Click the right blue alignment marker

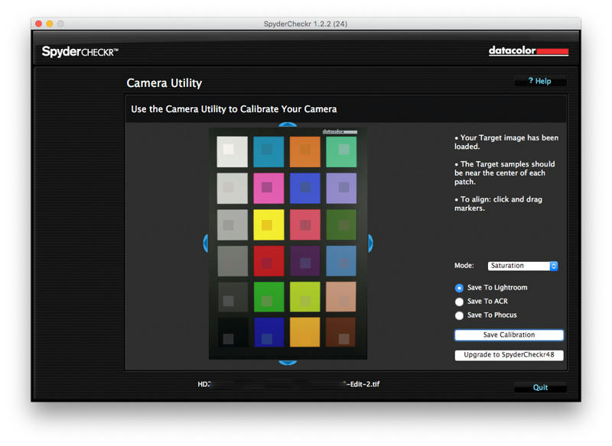click(370, 244)
